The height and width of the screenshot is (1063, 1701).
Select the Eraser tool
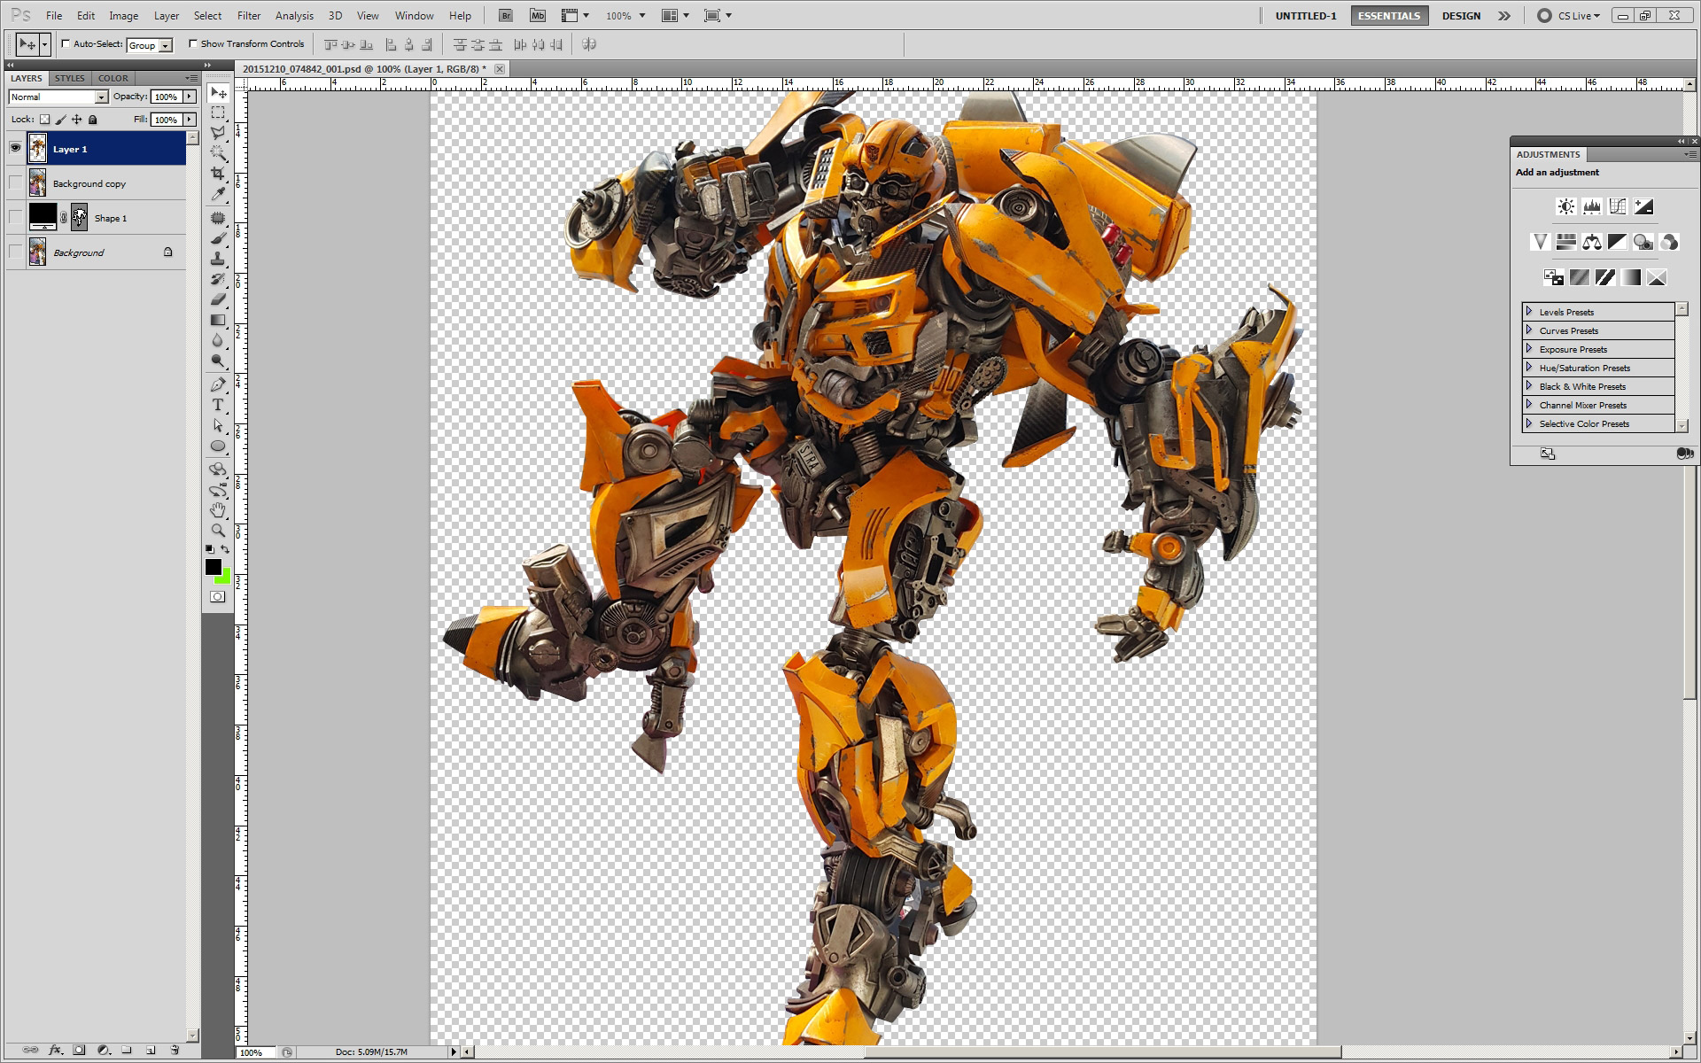[218, 299]
